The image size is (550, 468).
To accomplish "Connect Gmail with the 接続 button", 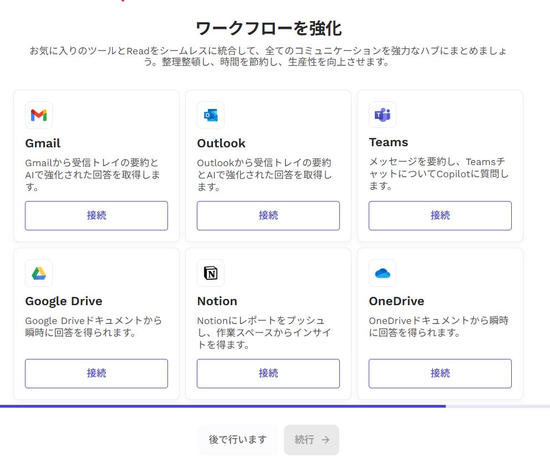I will click(96, 215).
